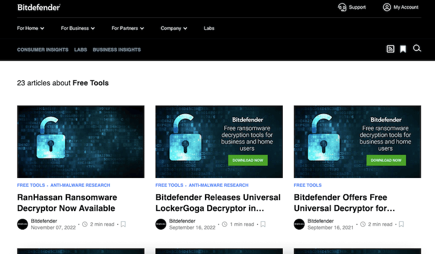Expand the For Home menu
This screenshot has width=435, height=254.
click(x=30, y=28)
